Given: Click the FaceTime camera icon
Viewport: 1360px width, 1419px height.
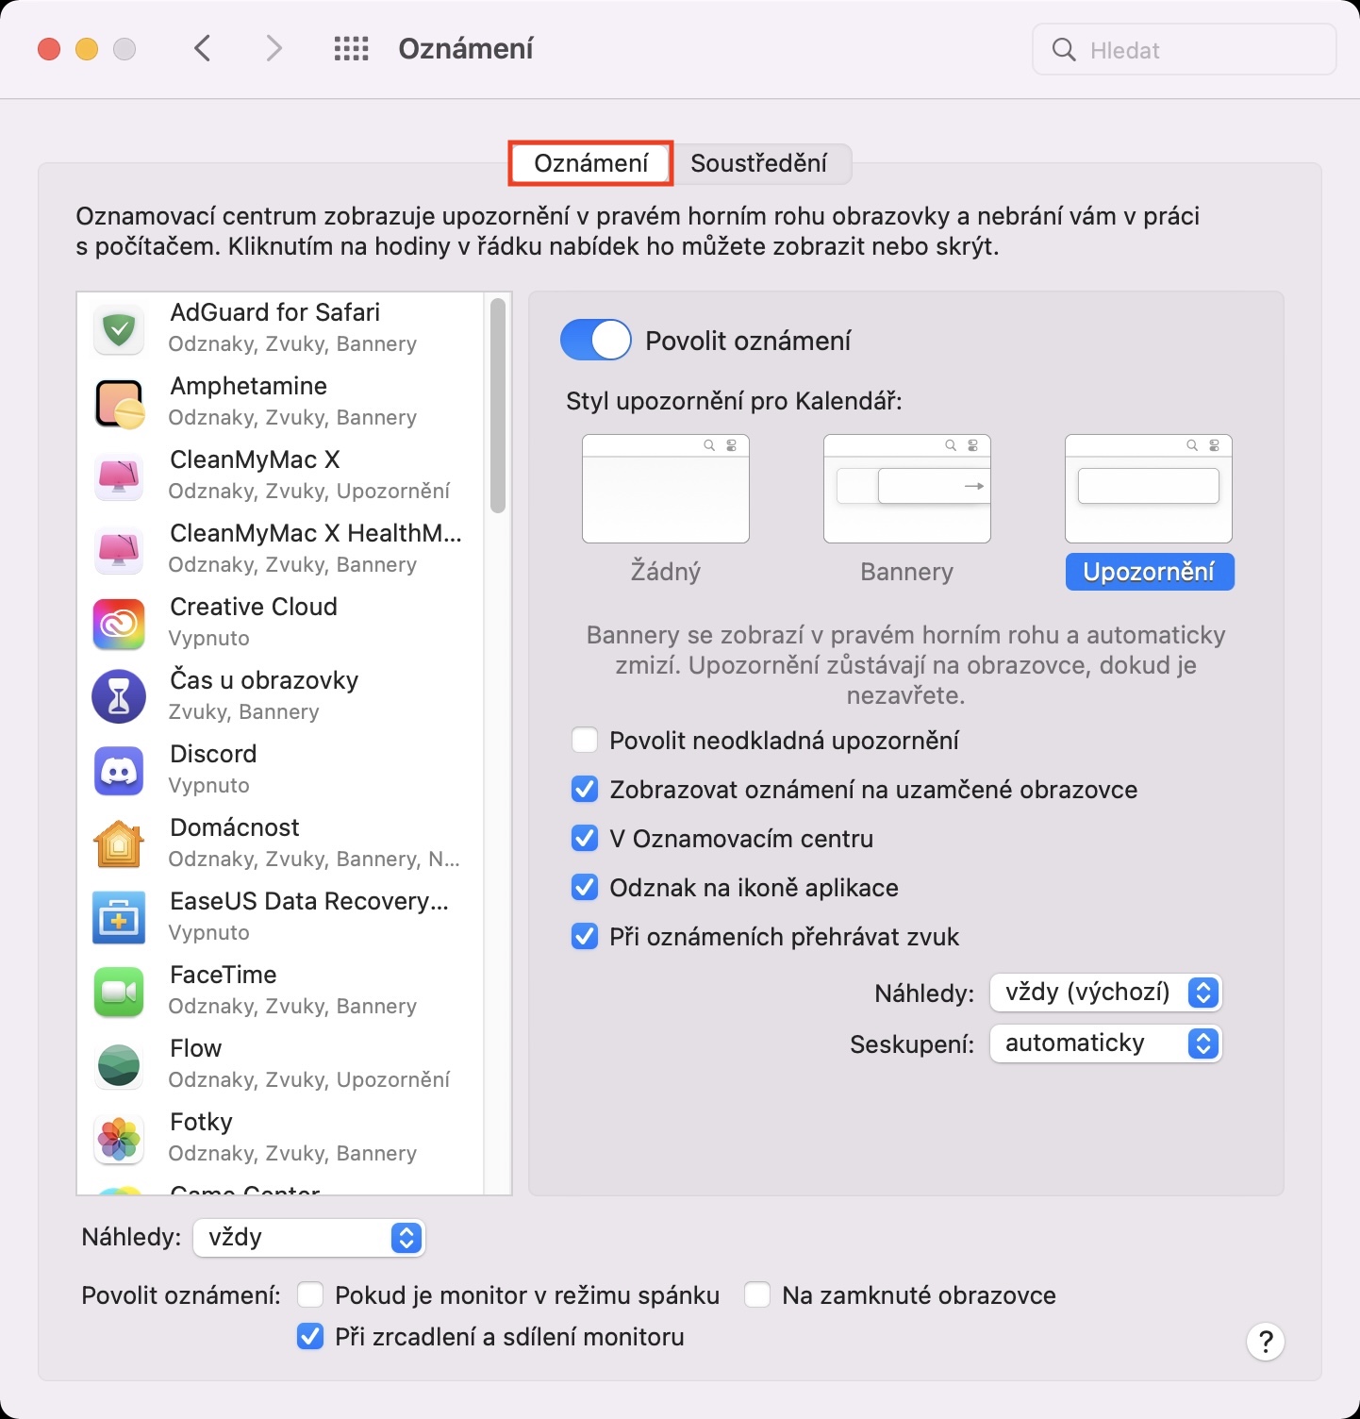Looking at the screenshot, I should click(x=119, y=991).
